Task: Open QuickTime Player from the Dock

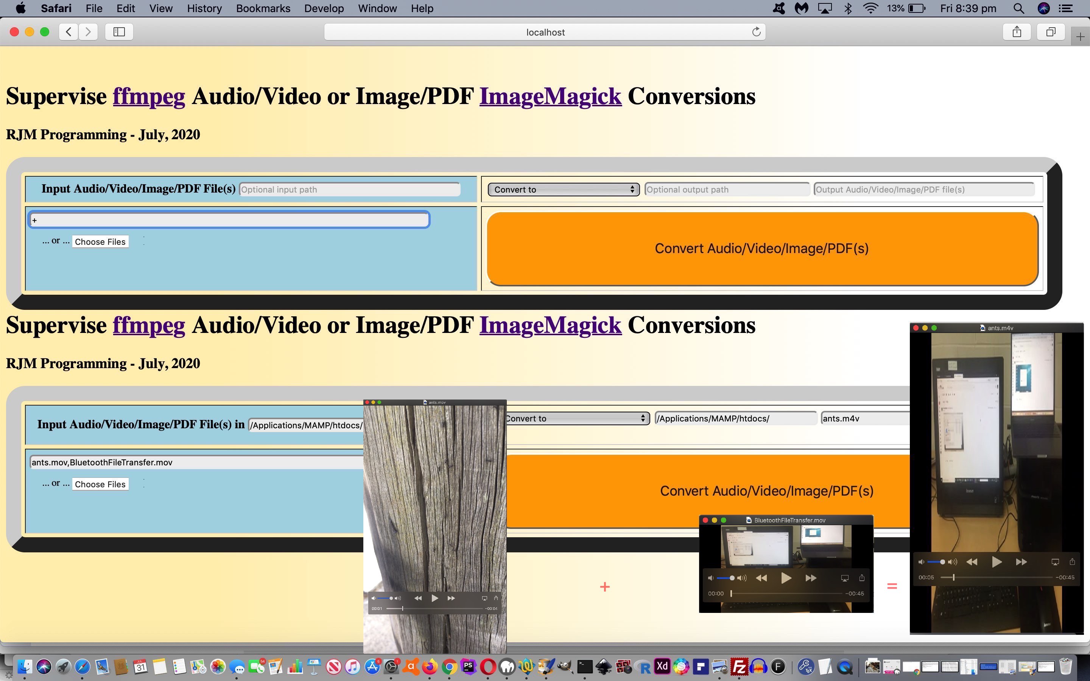Action: pyautogui.click(x=845, y=667)
